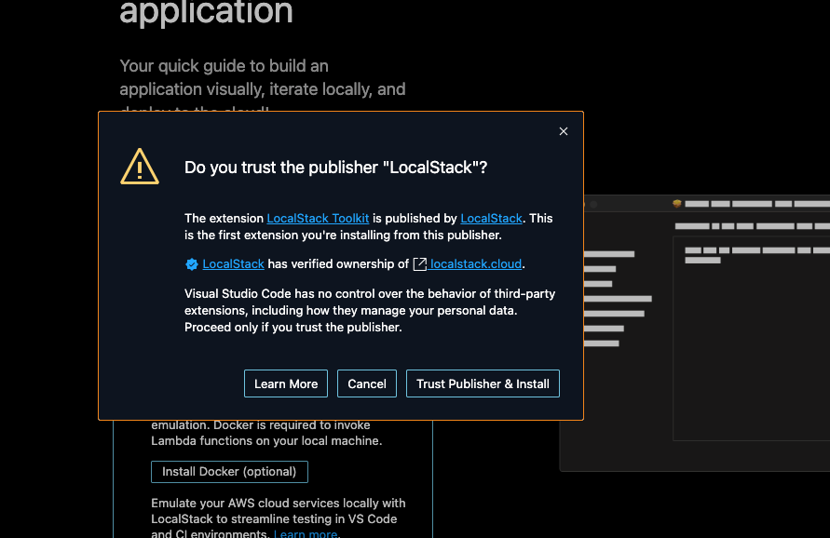Click the Learn More button
Viewport: 830px width, 538px height.
click(x=286, y=383)
